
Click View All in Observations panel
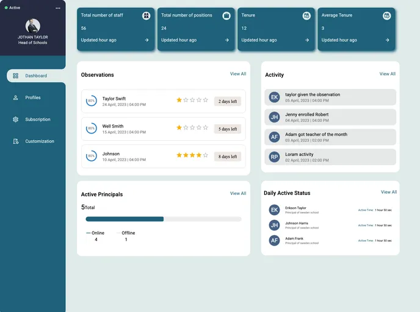238,74
